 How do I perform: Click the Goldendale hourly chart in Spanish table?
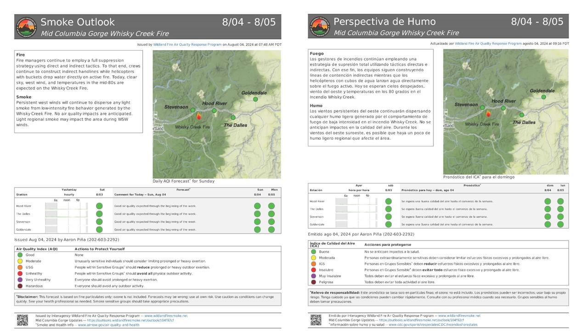[x=356, y=224]
